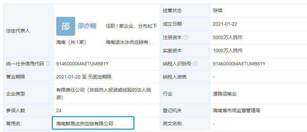Open the 邵亦楠 legal representative link
This screenshot has height=132, width=307.
87,26
